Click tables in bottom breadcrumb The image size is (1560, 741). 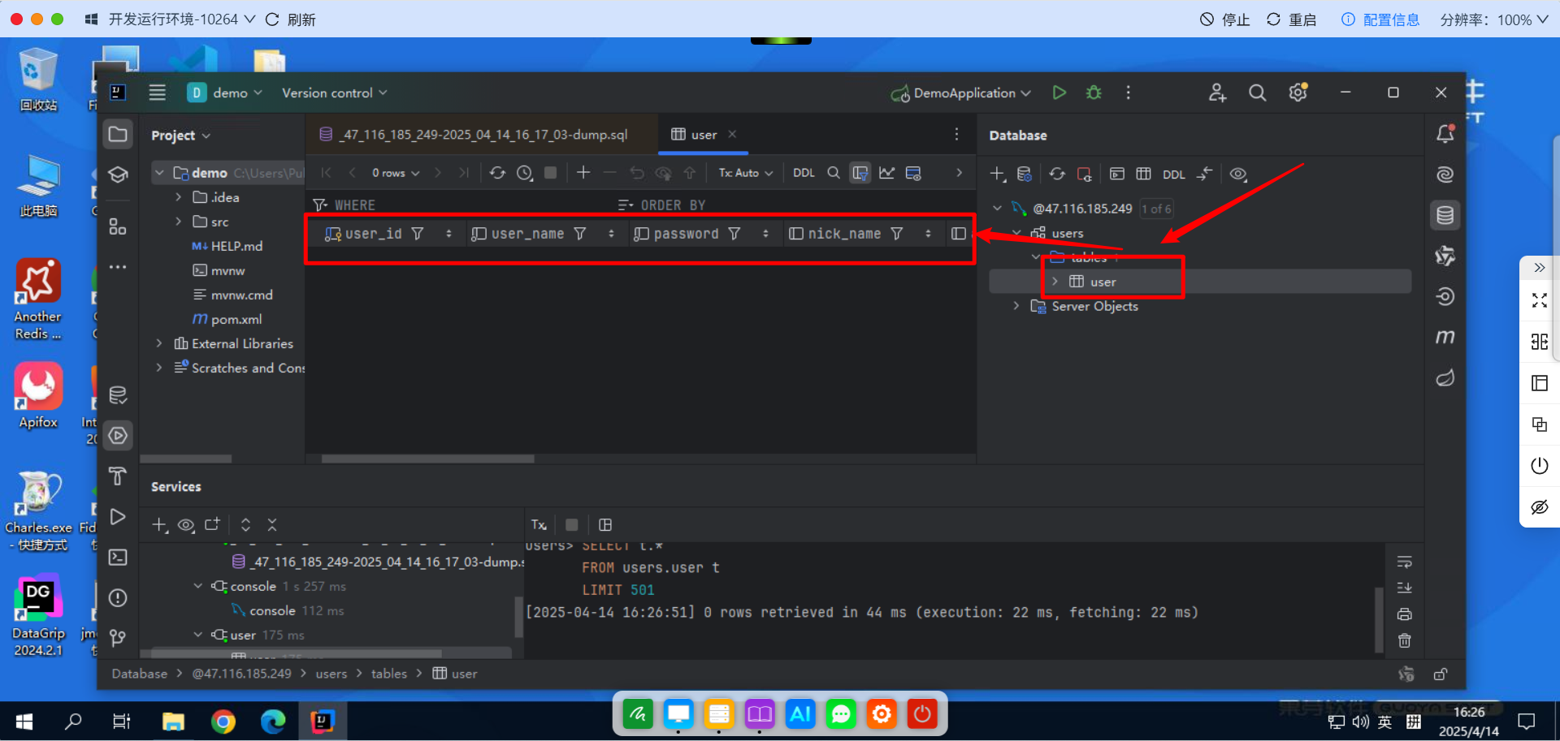(x=389, y=674)
